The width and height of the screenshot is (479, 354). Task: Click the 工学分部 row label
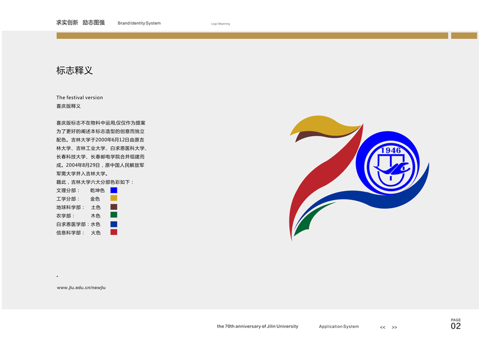(x=68, y=199)
